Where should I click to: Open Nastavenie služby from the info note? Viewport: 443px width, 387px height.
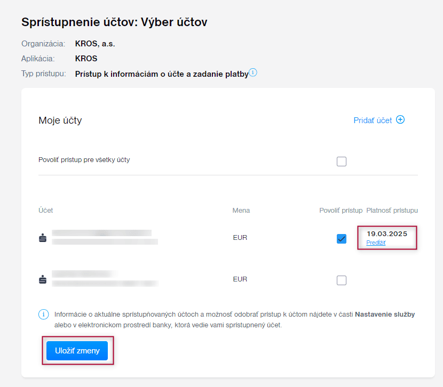coord(385,315)
